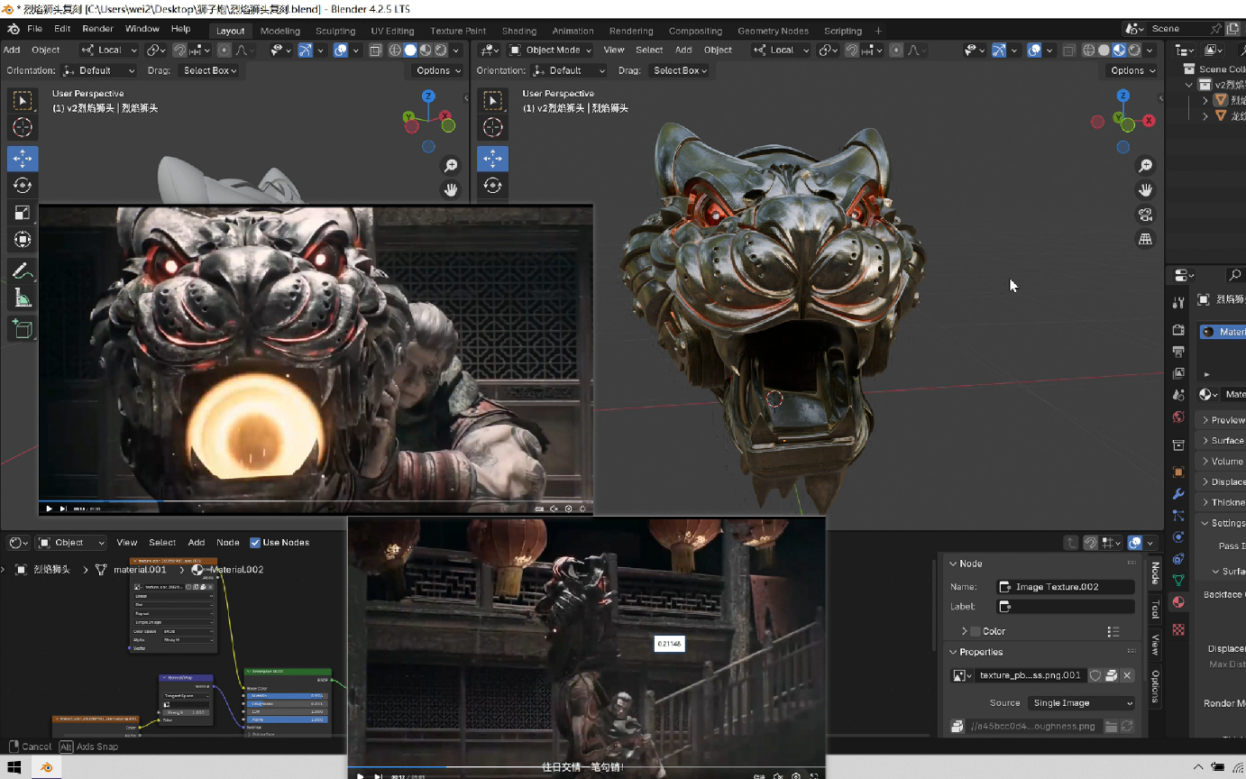Screen dimensions: 1246x779
Task: Select the Measure tool
Action: pyautogui.click(x=23, y=298)
